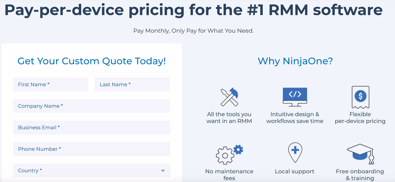
Task: Click 'Get Your Custom Quote Today!' heading
Action: point(92,61)
